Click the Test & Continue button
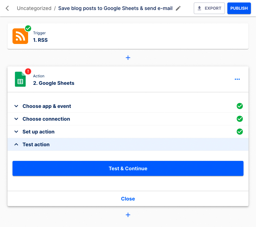This screenshot has width=256, height=227. click(128, 168)
